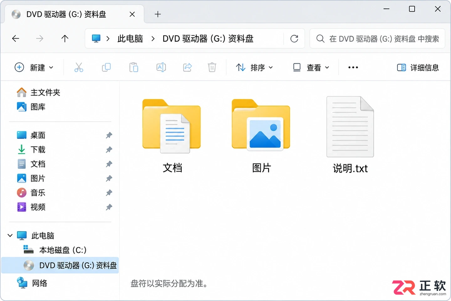Viewport: 451px width, 301px height.
Task: Click 此电脑 in the address breadcrumb
Action: [x=130, y=39]
